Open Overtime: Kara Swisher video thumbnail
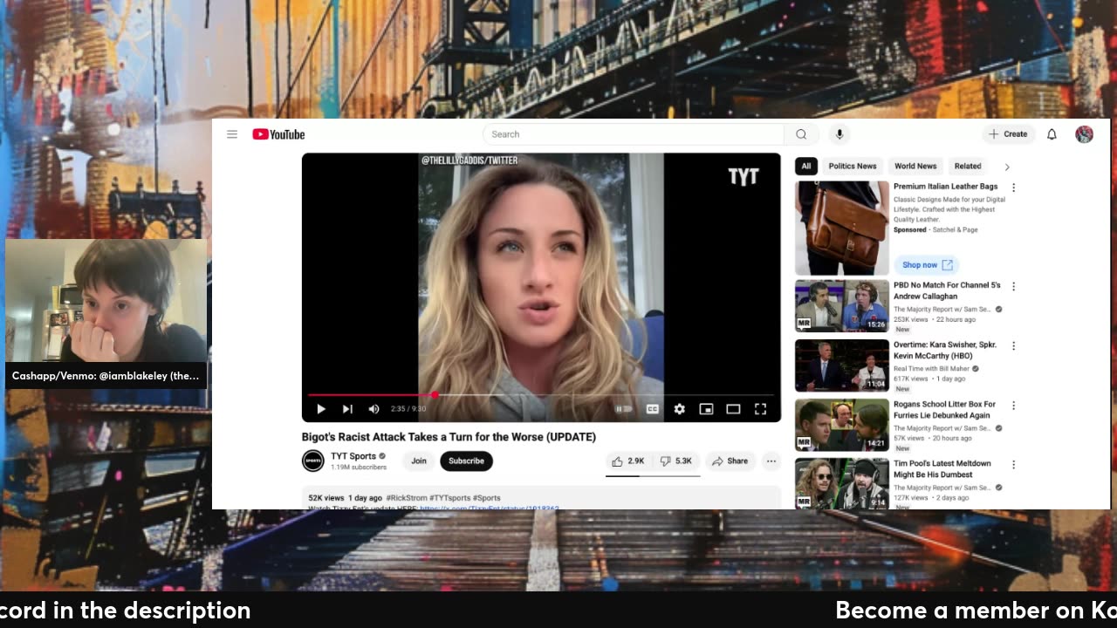 tap(842, 365)
